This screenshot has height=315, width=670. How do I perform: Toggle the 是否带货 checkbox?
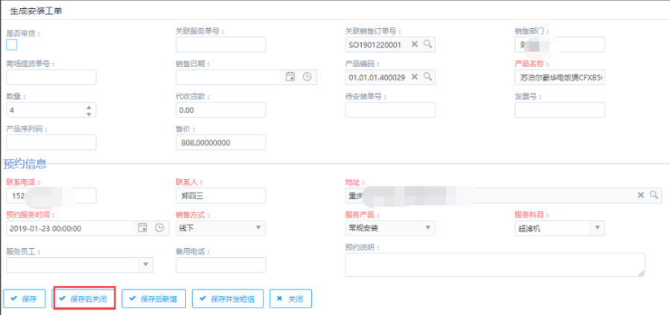(11, 45)
